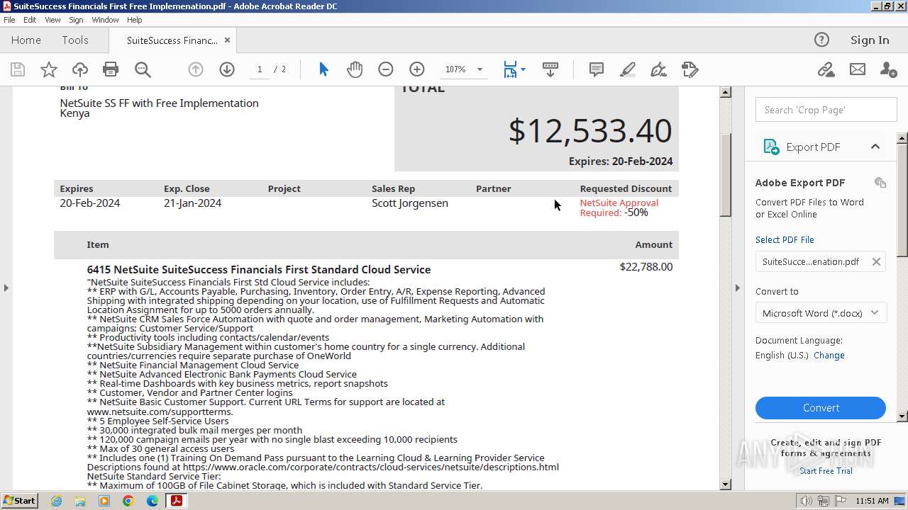Remove selected PDF file with X
Screen dimensions: 908x510
point(876,261)
